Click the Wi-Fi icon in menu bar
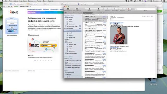The height and width of the screenshot is (94, 167). [140, 1]
